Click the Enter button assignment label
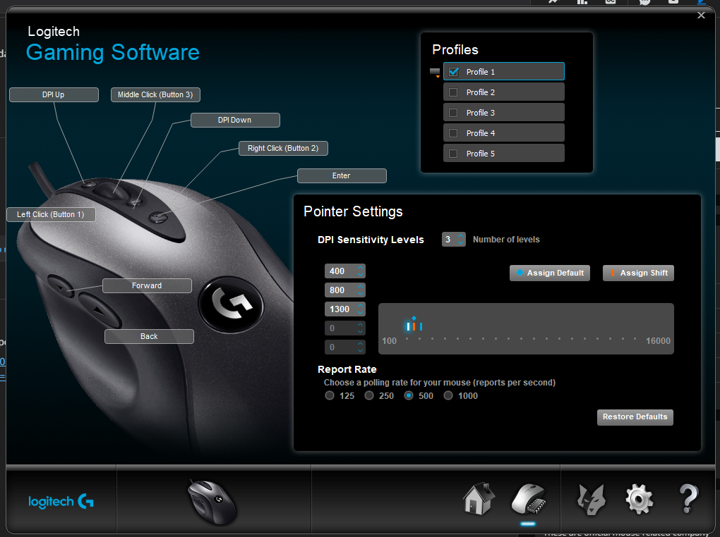 tap(342, 175)
